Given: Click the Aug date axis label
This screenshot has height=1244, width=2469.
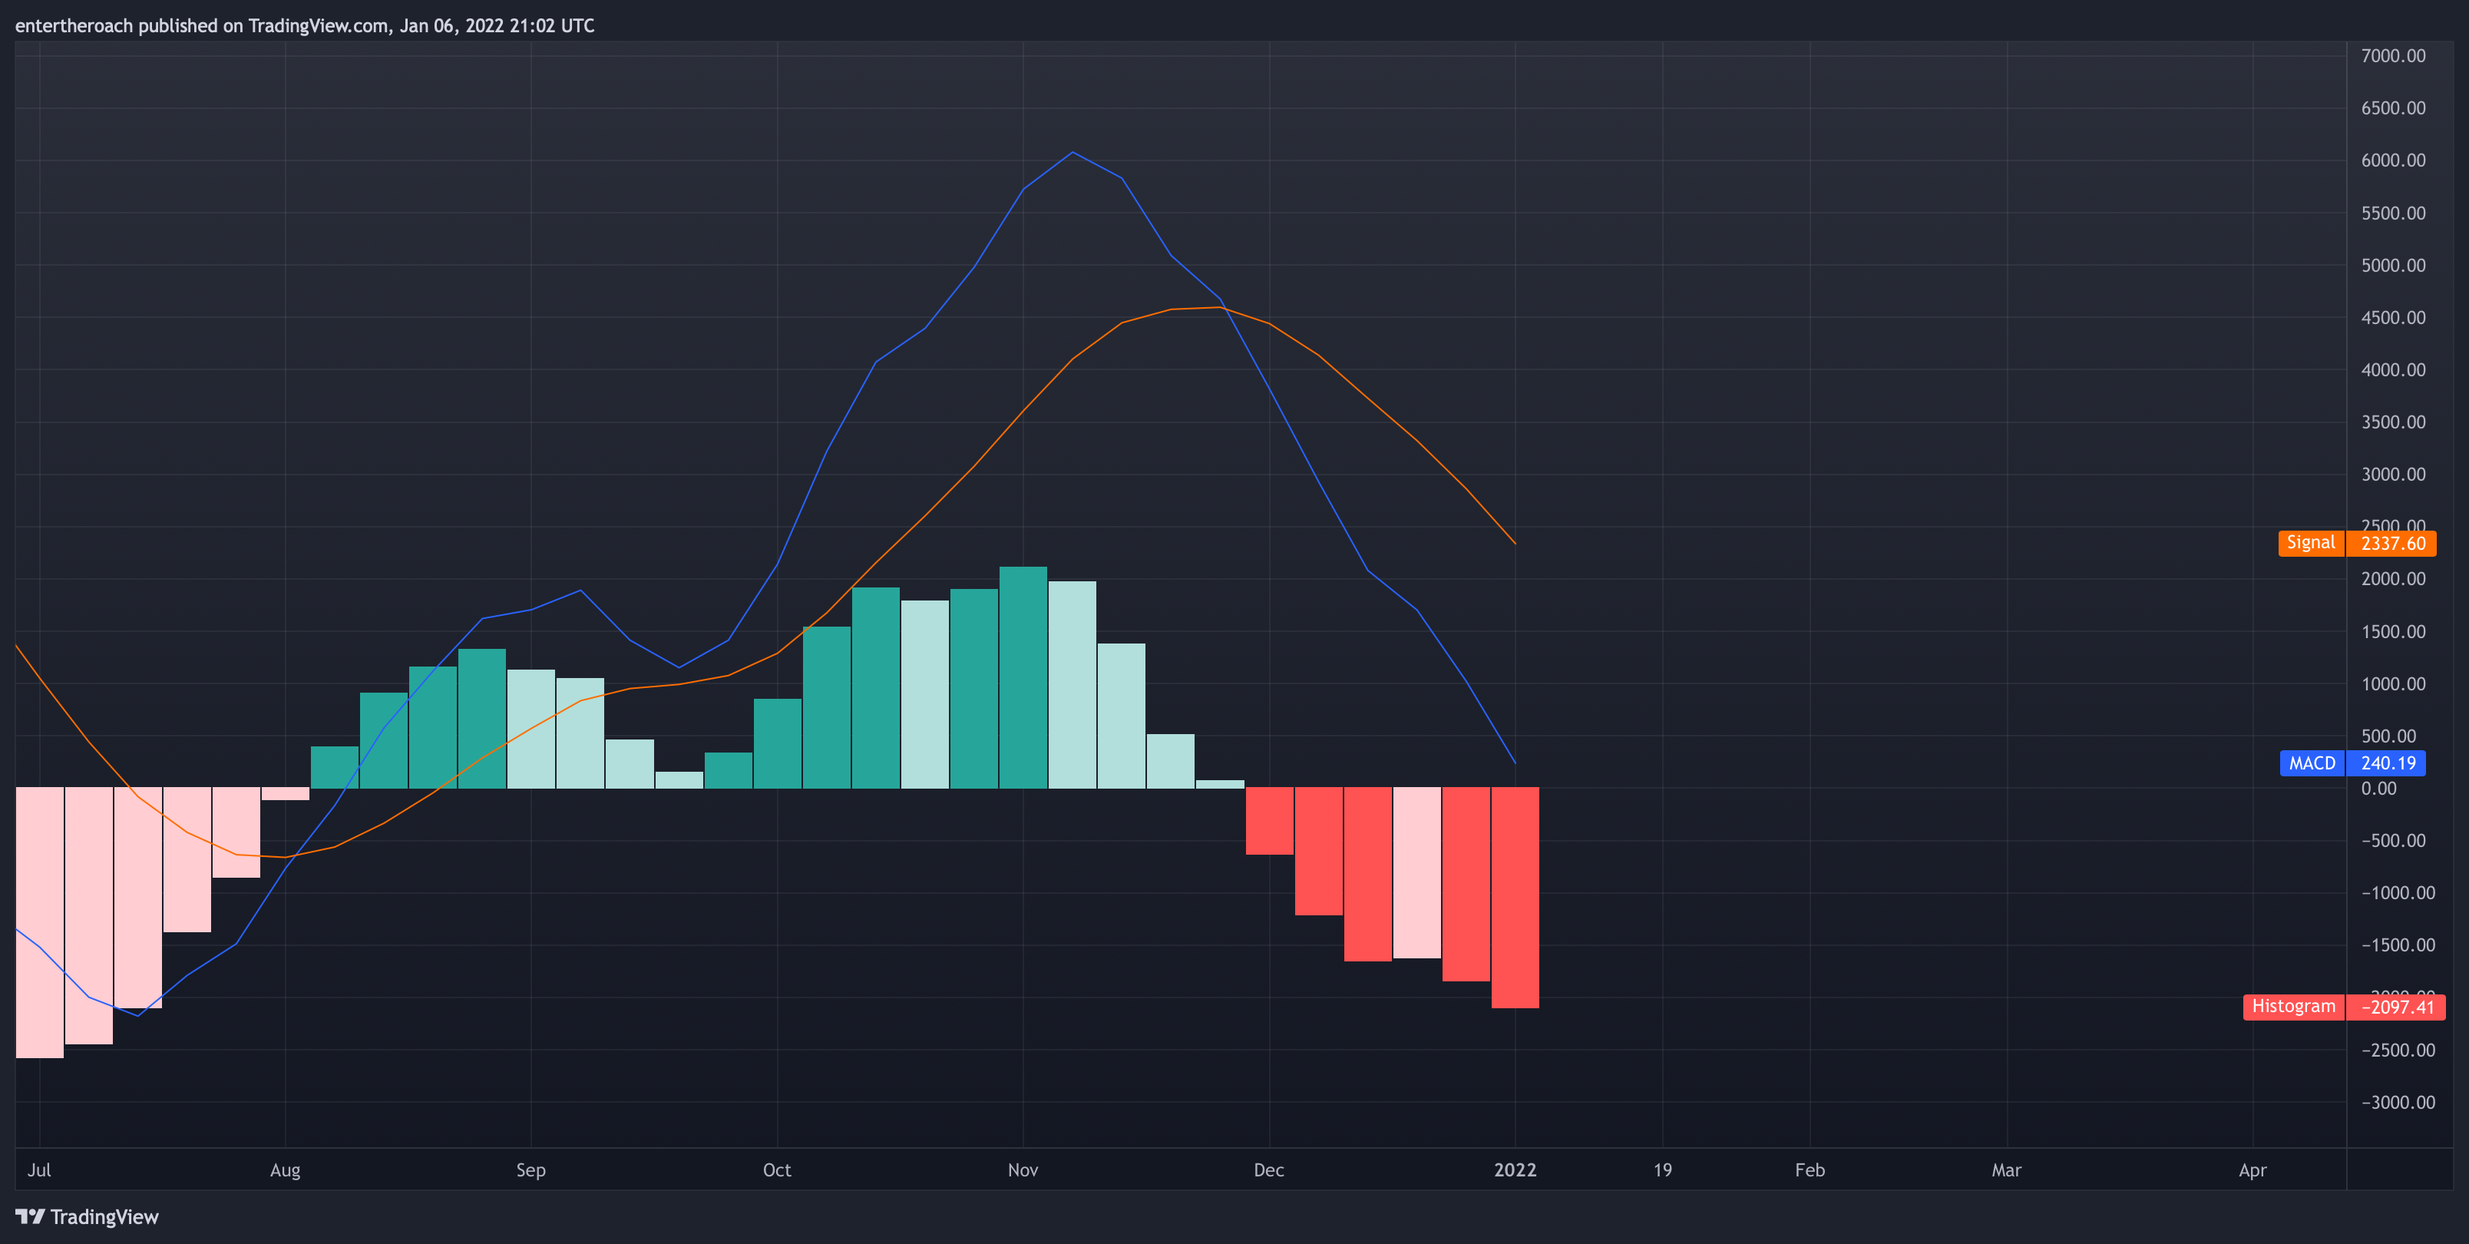Looking at the screenshot, I should (x=286, y=1170).
